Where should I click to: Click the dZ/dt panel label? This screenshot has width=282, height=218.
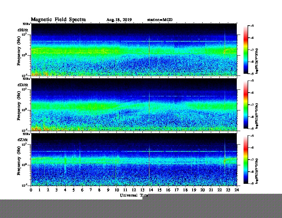click(23, 140)
